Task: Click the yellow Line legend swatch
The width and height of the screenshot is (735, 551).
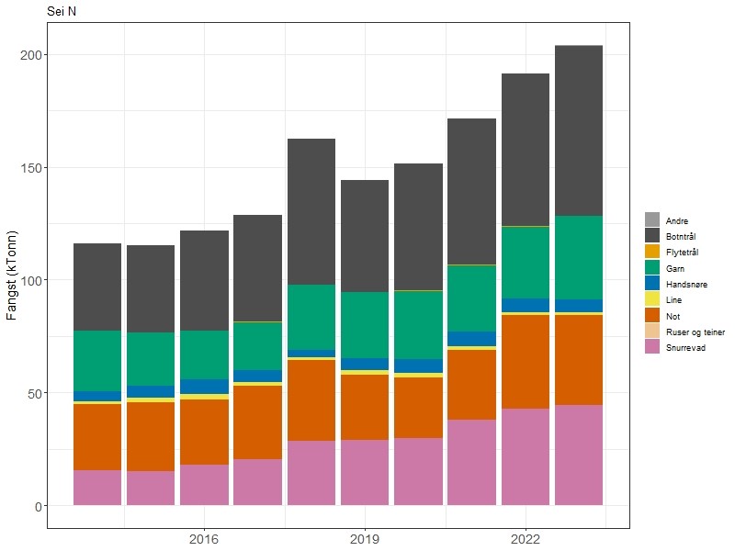Action: coord(652,299)
